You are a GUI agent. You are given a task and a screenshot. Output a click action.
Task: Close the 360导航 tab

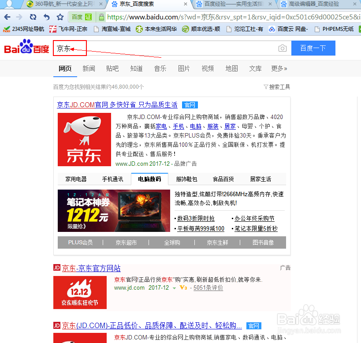tap(100, 4)
